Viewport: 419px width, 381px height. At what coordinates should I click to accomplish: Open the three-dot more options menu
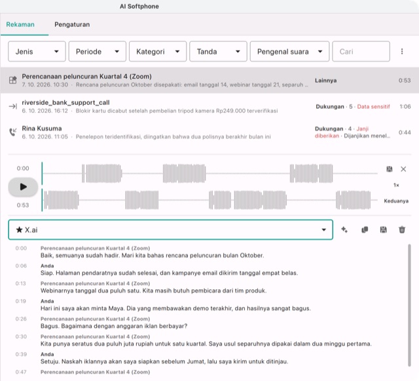point(402,51)
